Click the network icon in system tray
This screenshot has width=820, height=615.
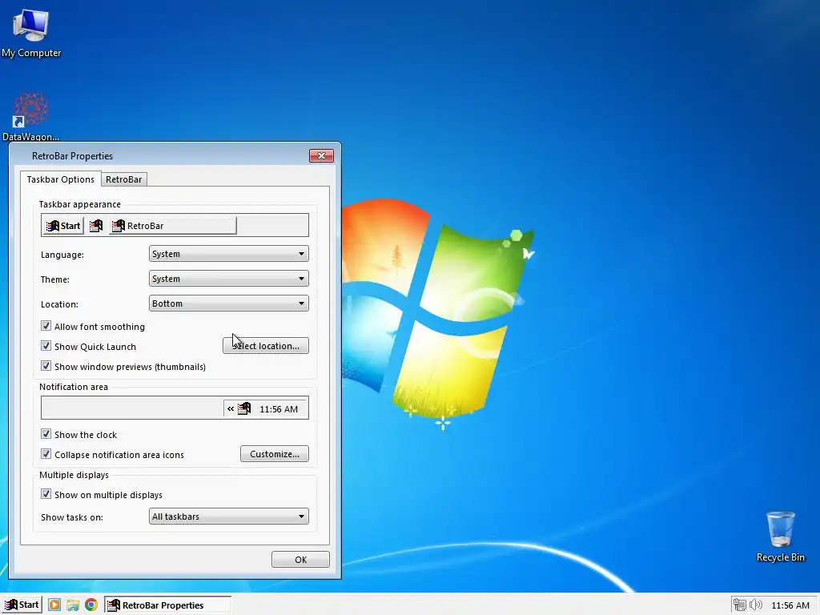coord(739,605)
